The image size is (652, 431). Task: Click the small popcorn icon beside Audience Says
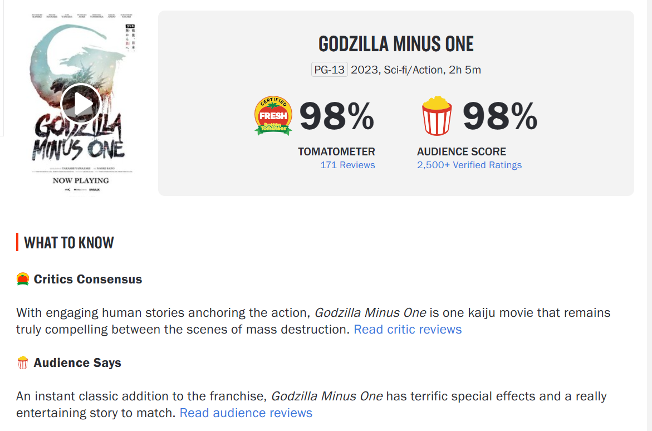coord(23,363)
